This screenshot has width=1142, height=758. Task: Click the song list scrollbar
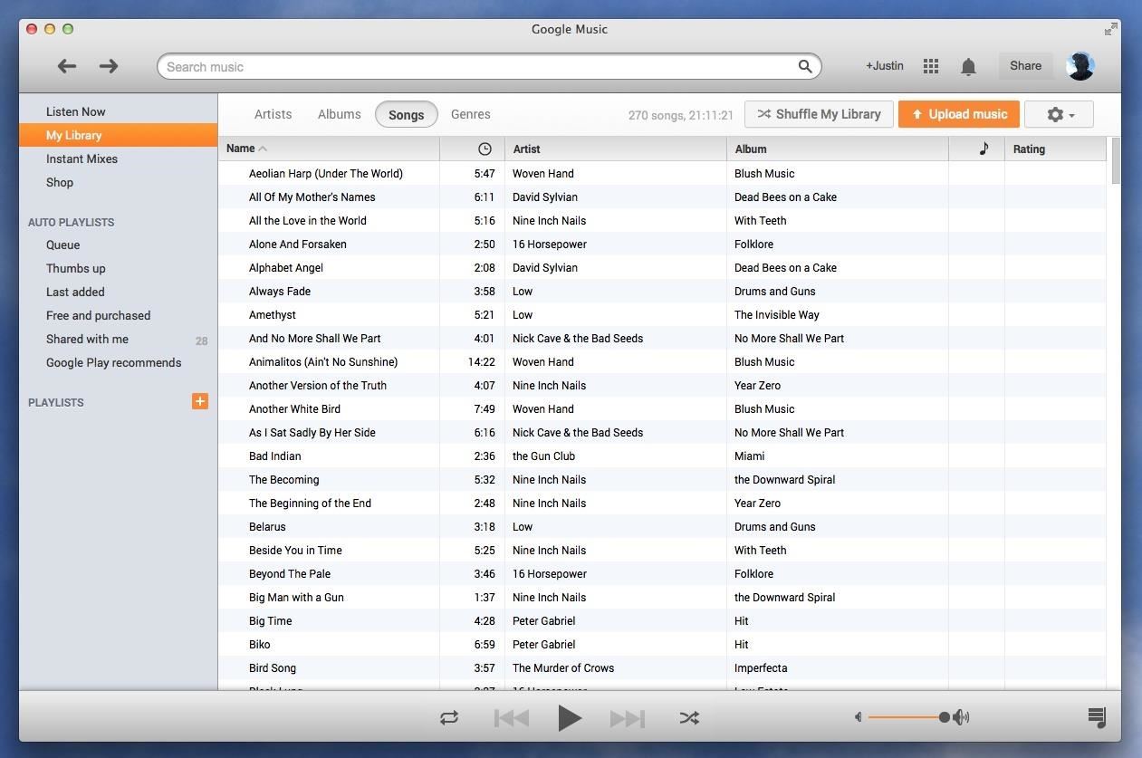tap(1115, 161)
